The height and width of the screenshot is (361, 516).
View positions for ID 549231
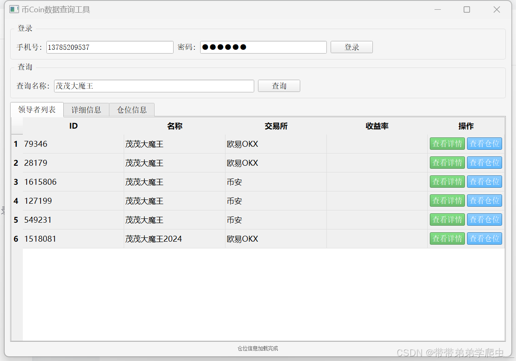pyautogui.click(x=484, y=220)
